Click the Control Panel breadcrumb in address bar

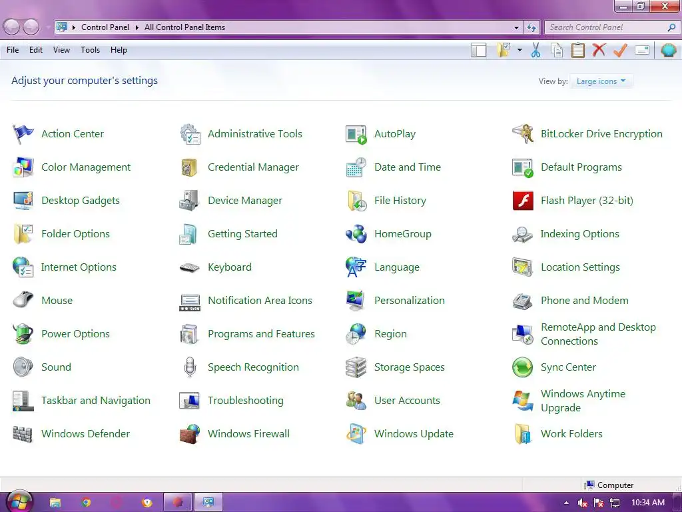[105, 27]
